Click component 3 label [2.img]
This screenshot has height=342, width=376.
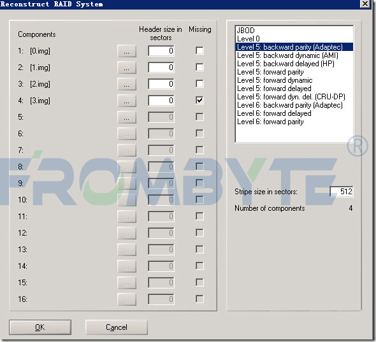(x=40, y=84)
